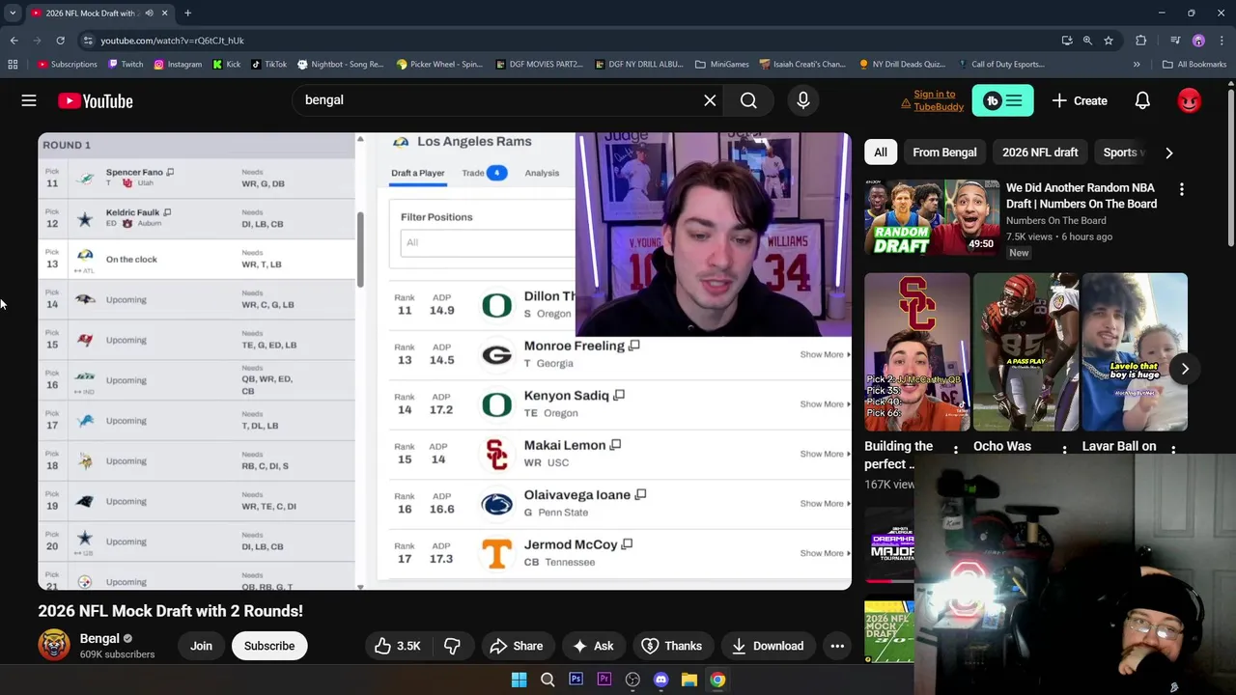The height and width of the screenshot is (695, 1236).
Task: Click the Create button
Action: 1080,100
